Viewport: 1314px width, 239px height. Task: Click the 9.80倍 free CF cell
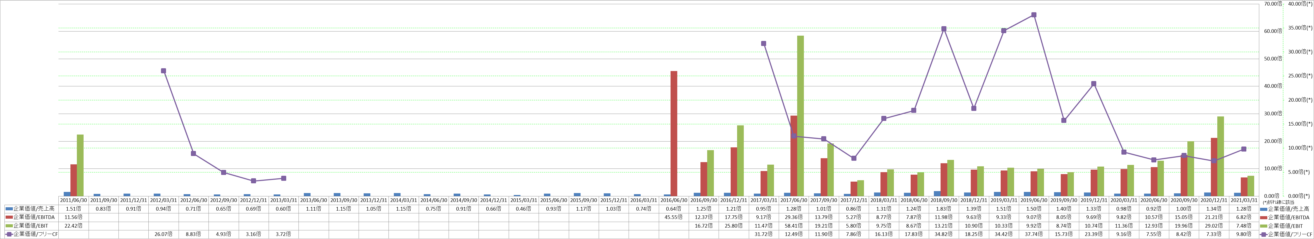1244,234
